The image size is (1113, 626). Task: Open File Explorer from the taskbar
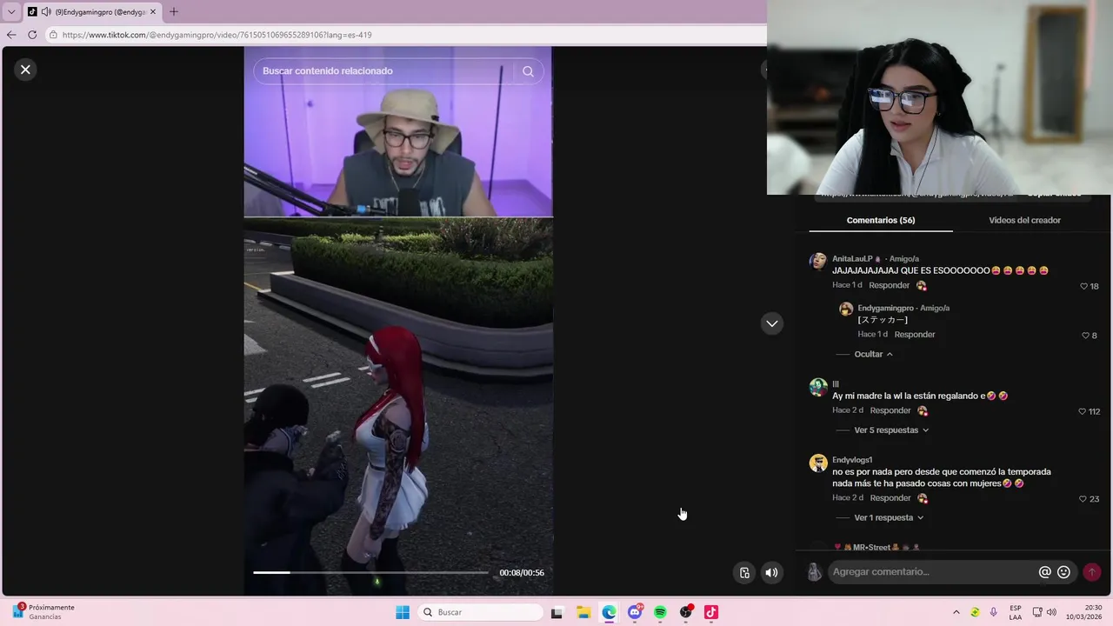tap(583, 612)
